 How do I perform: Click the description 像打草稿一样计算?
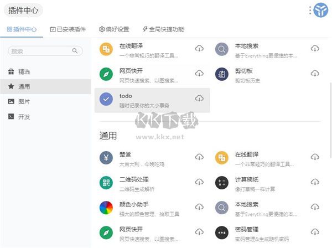pyautogui.click(x=255, y=189)
